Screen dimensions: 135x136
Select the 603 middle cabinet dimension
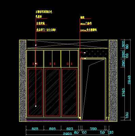tap(52, 129)
